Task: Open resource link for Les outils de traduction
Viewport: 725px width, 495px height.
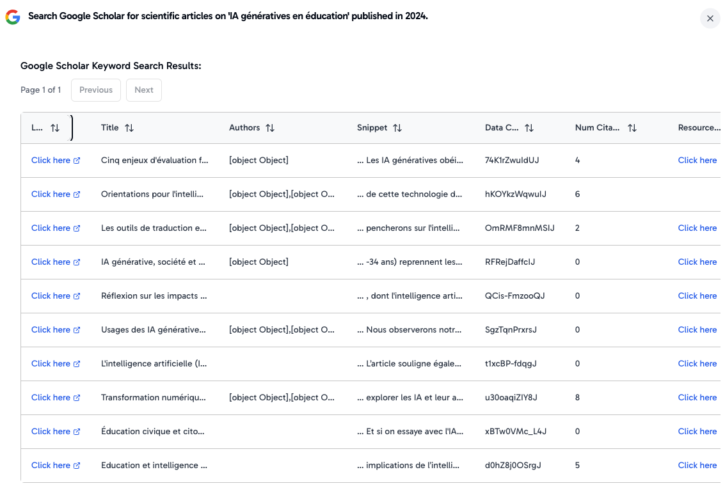Action: [x=697, y=228]
